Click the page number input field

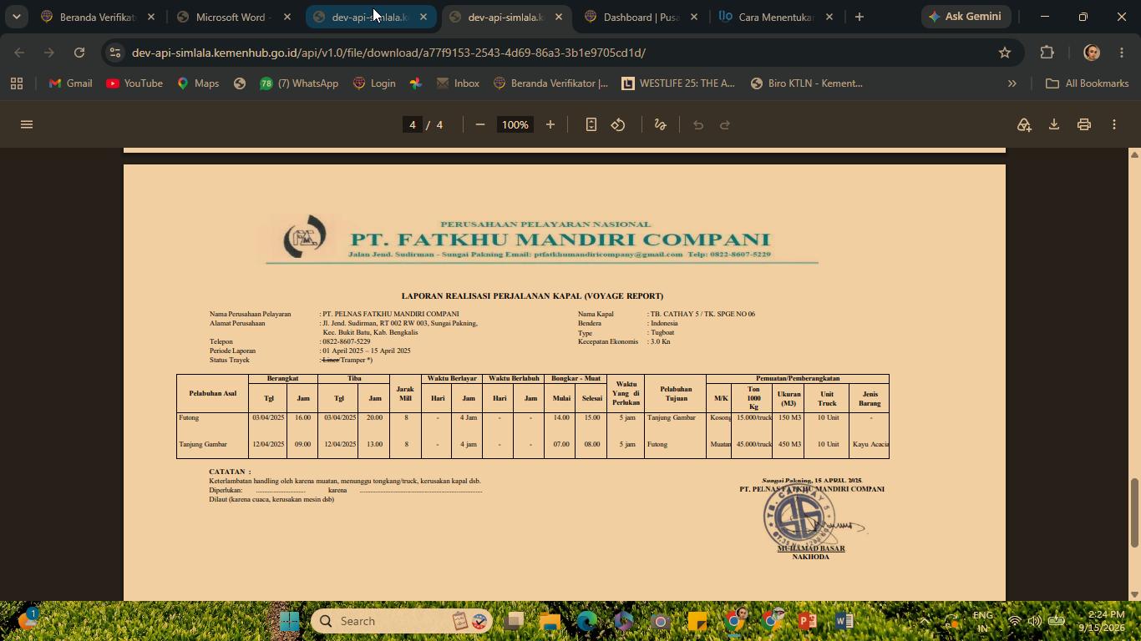pos(412,124)
